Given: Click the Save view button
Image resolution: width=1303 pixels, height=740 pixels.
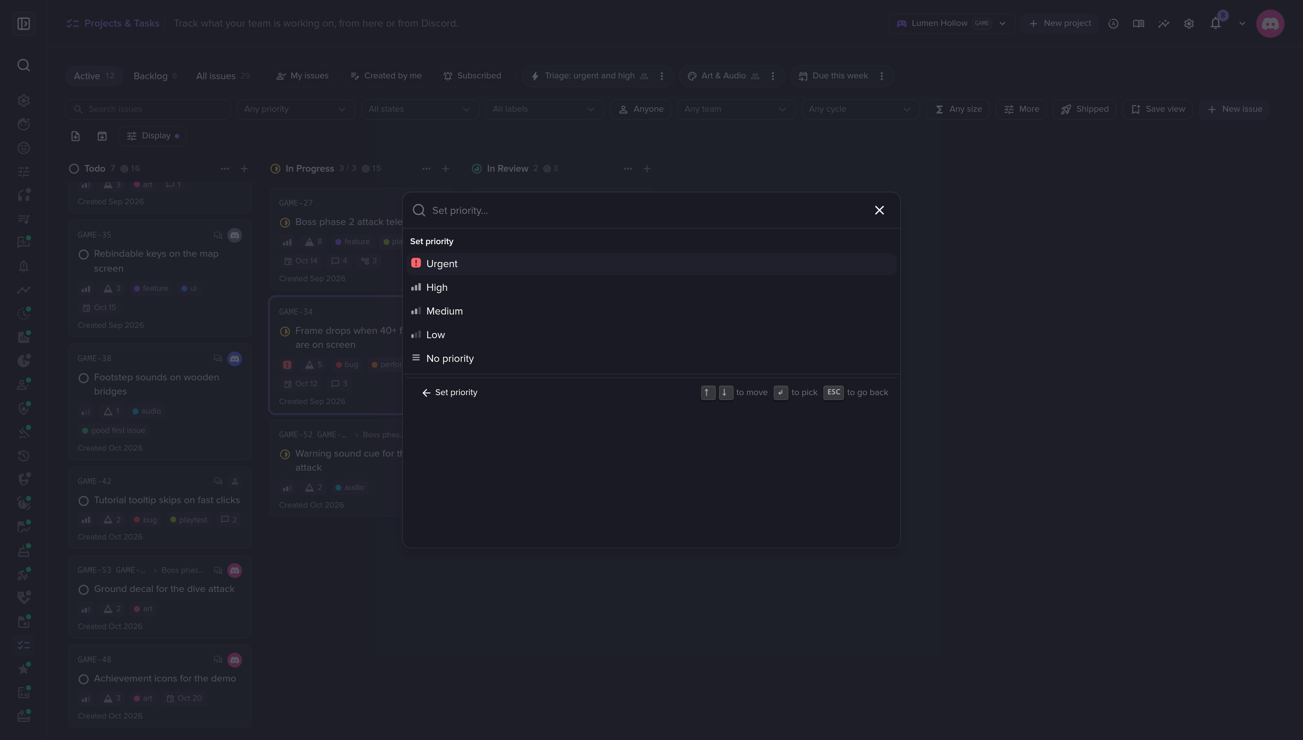Looking at the screenshot, I should pos(1157,109).
